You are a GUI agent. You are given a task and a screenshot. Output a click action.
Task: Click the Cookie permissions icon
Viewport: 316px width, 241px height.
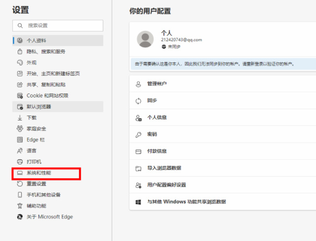pyautogui.click(x=20, y=95)
